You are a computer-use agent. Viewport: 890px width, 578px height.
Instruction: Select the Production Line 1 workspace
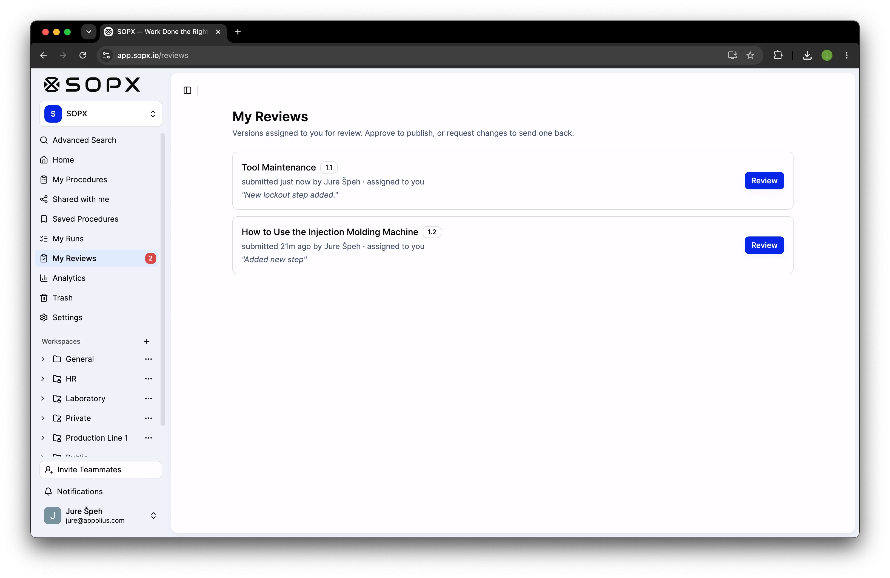click(x=90, y=438)
